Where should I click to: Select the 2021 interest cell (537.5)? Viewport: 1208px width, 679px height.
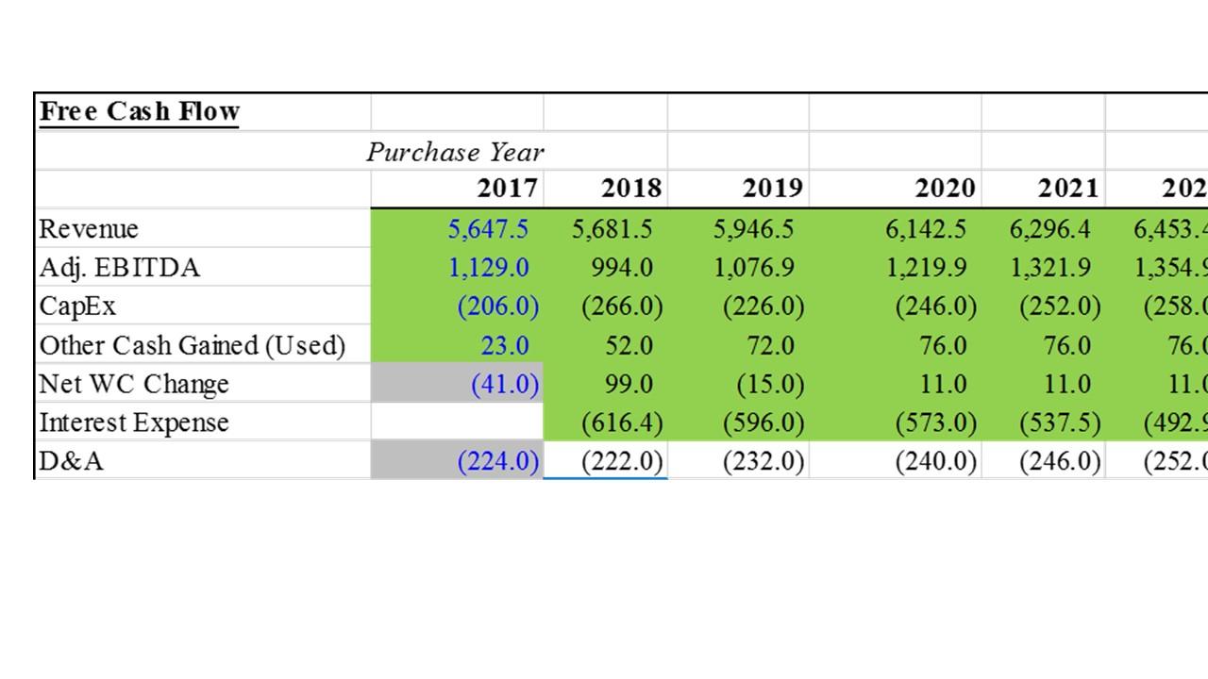(x=1044, y=422)
